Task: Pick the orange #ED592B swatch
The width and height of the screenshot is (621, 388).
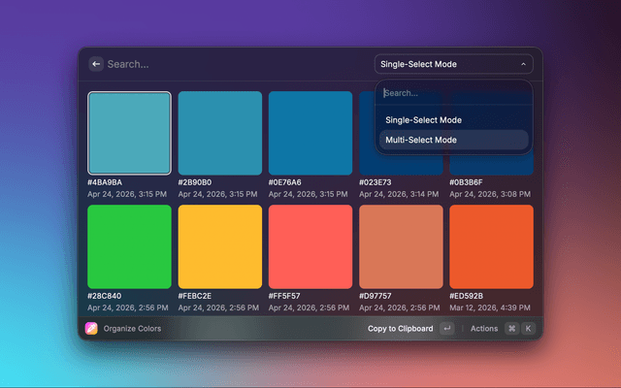Action: coord(491,246)
